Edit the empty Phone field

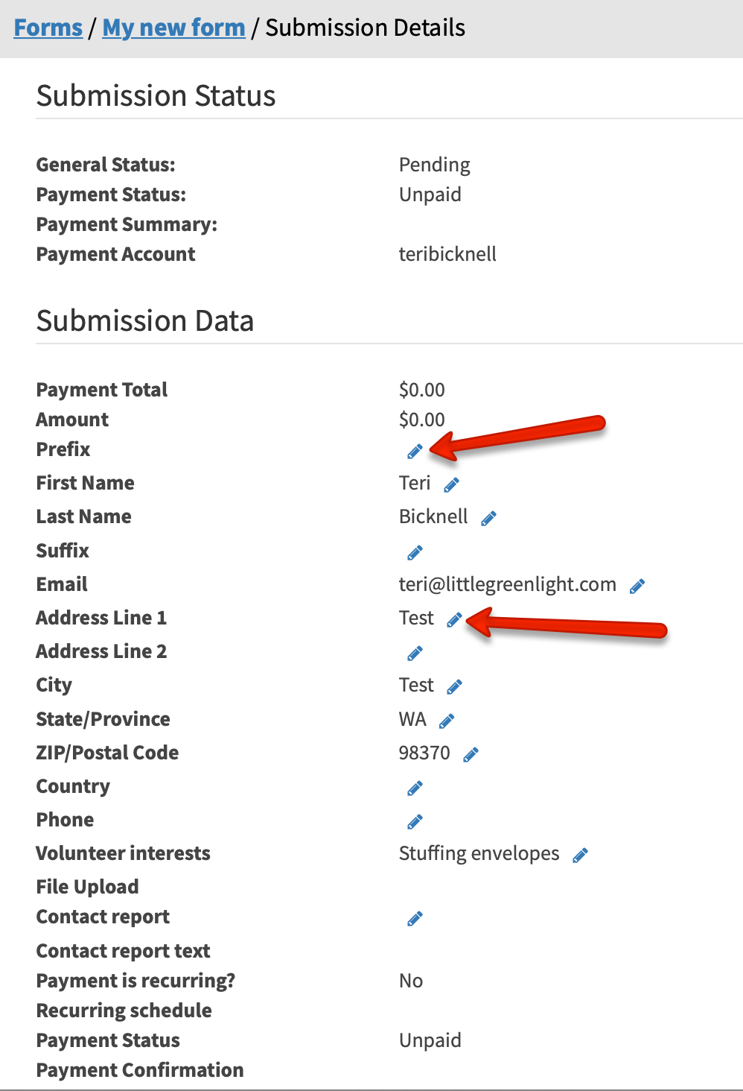415,820
